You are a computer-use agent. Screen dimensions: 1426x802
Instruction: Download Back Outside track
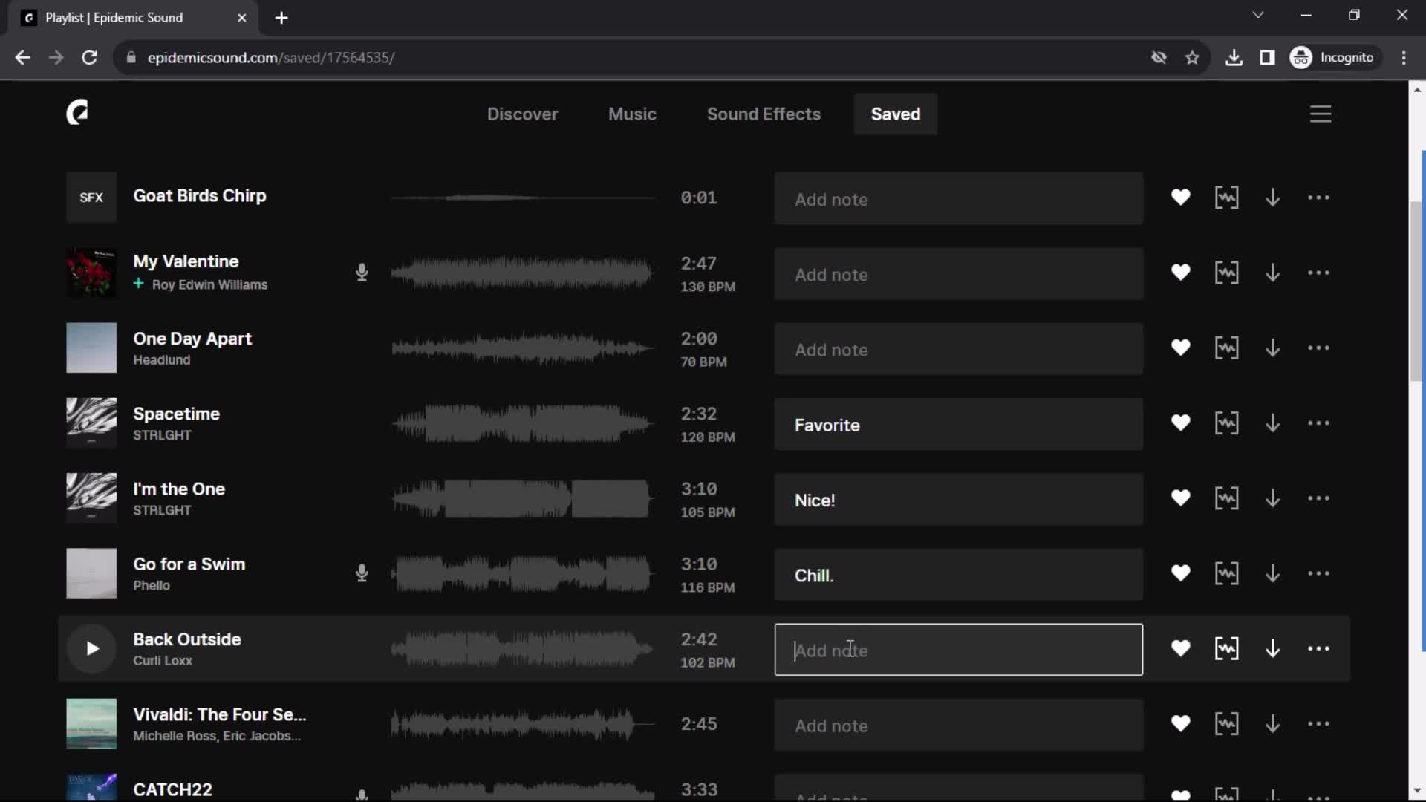coord(1272,648)
